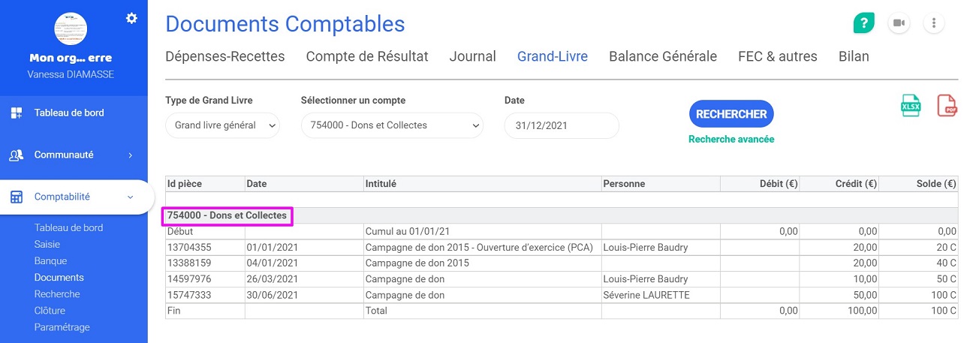Open Clôture in the sidebar submenu

(50, 311)
